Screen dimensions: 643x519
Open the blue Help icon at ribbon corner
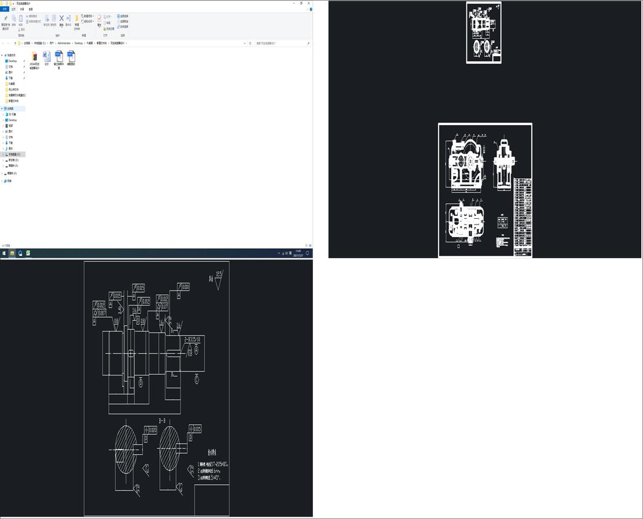311,9
